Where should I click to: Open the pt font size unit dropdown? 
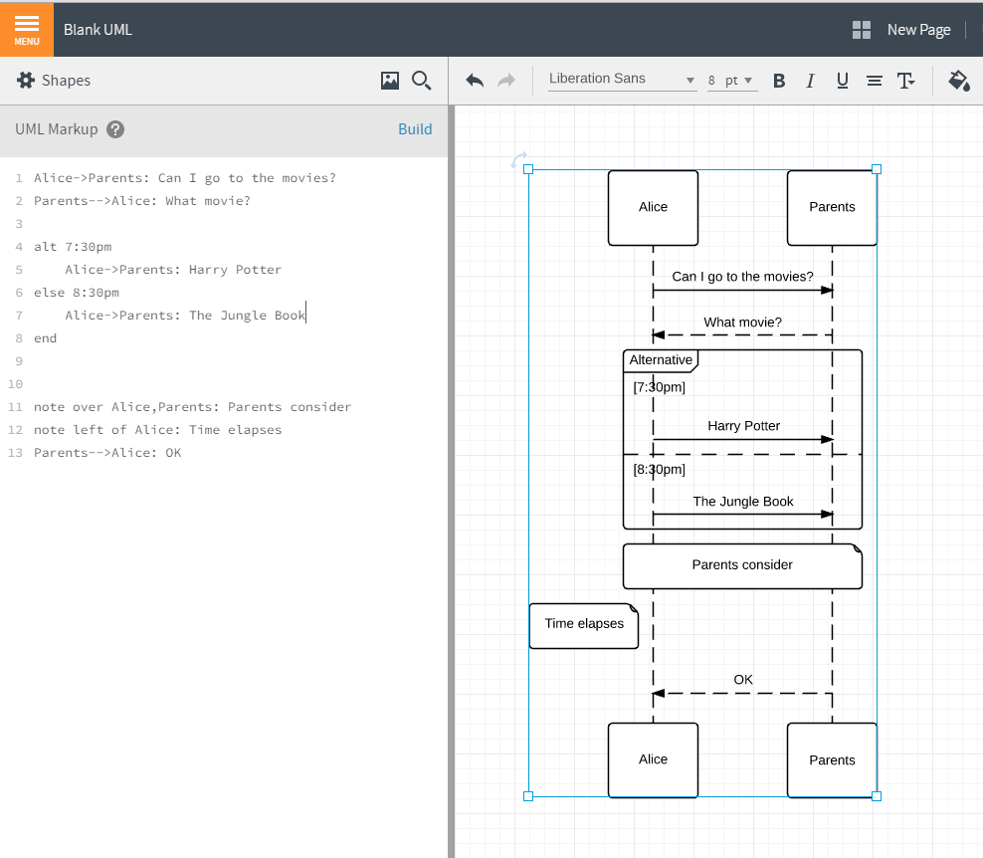coord(738,81)
